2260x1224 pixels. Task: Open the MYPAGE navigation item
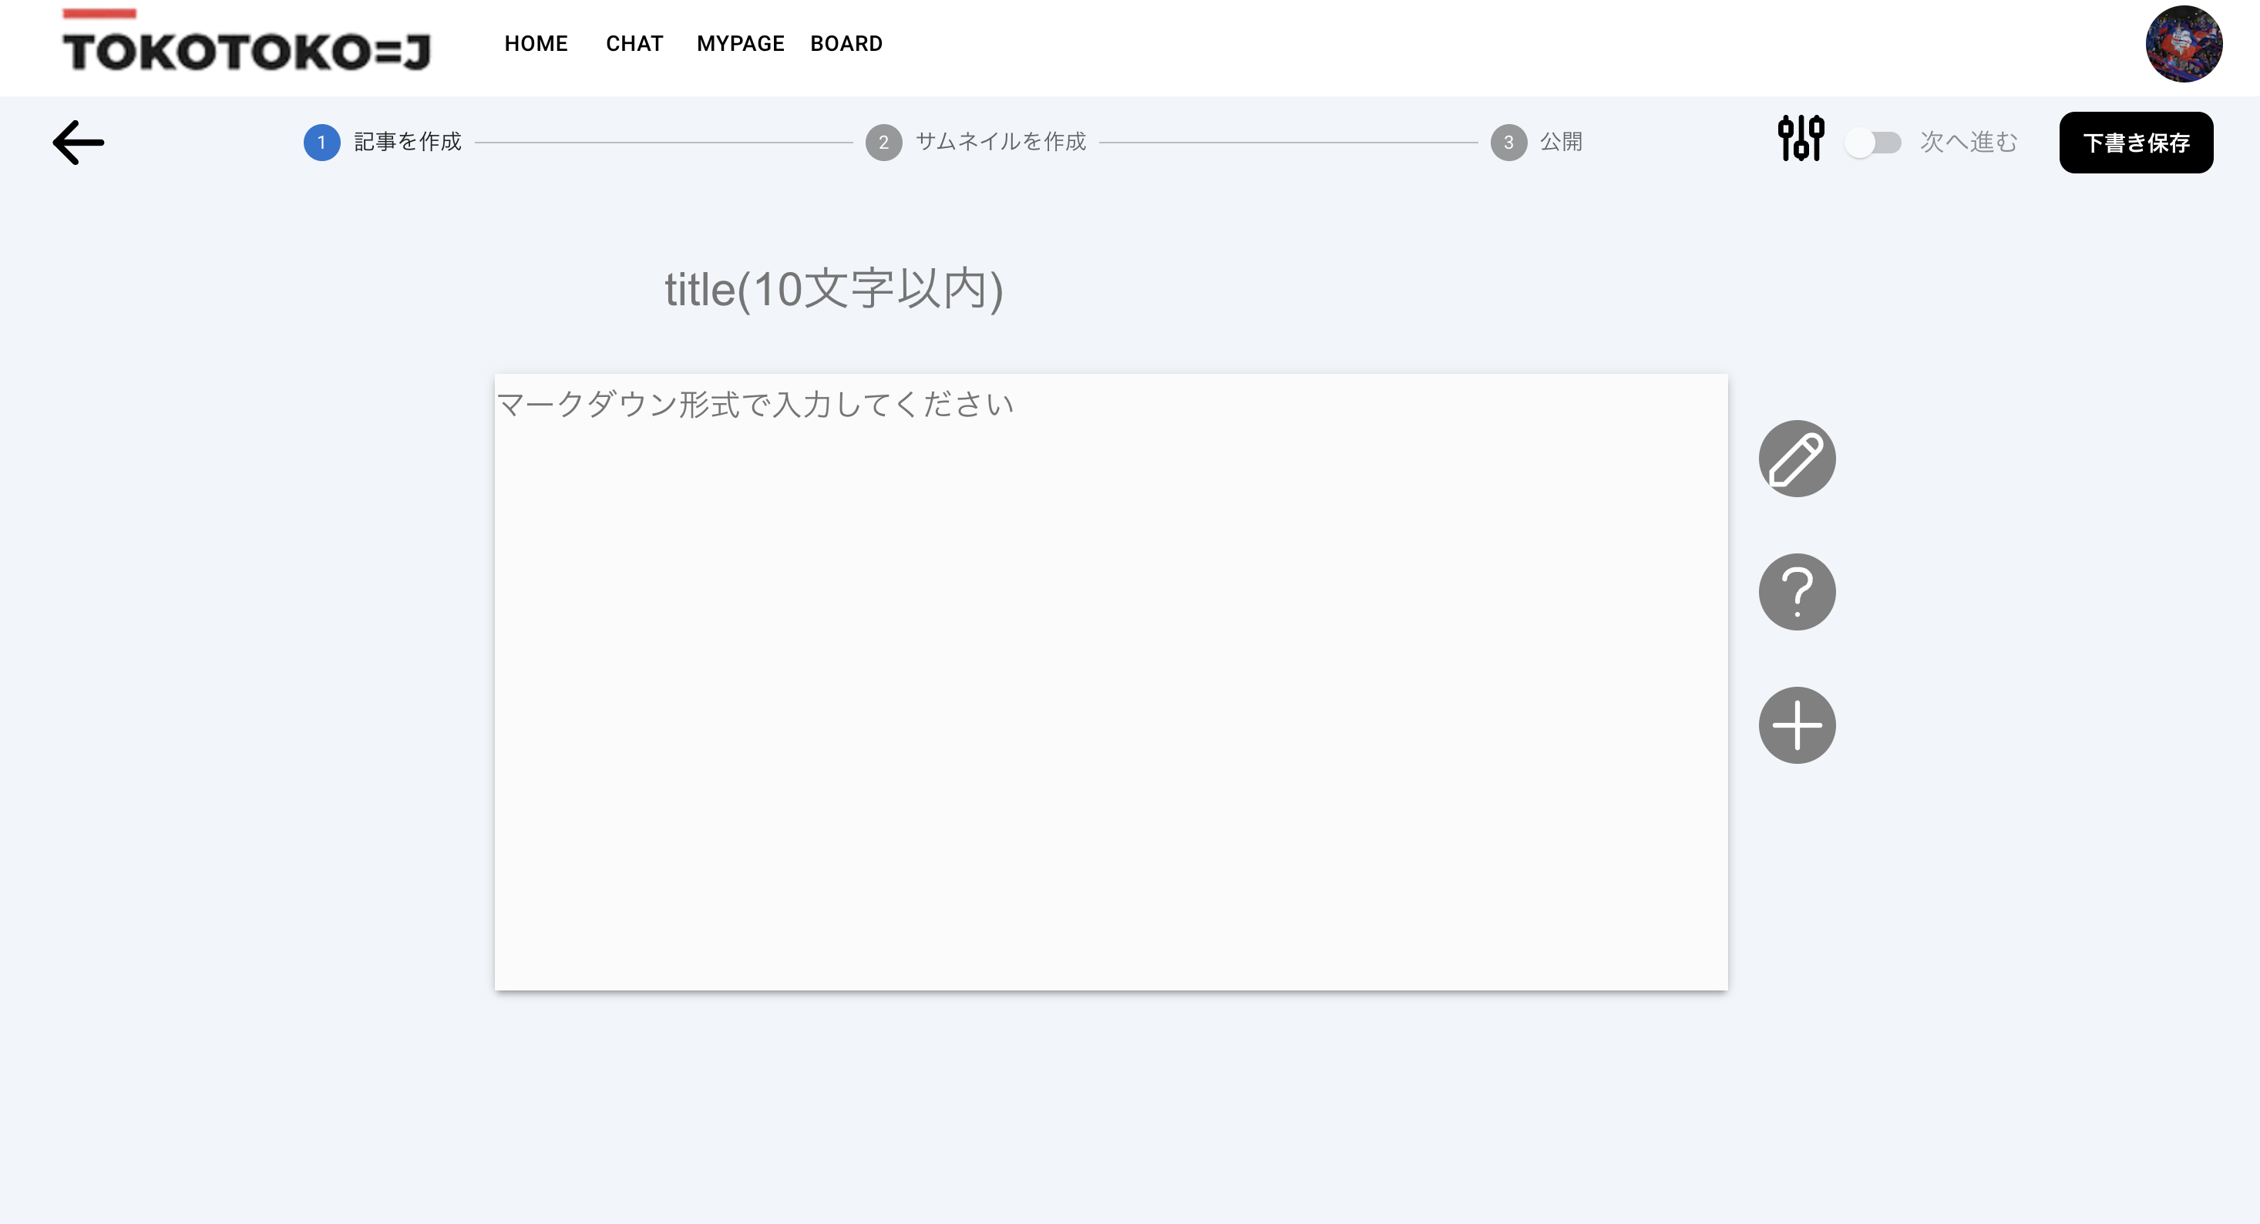coord(740,43)
